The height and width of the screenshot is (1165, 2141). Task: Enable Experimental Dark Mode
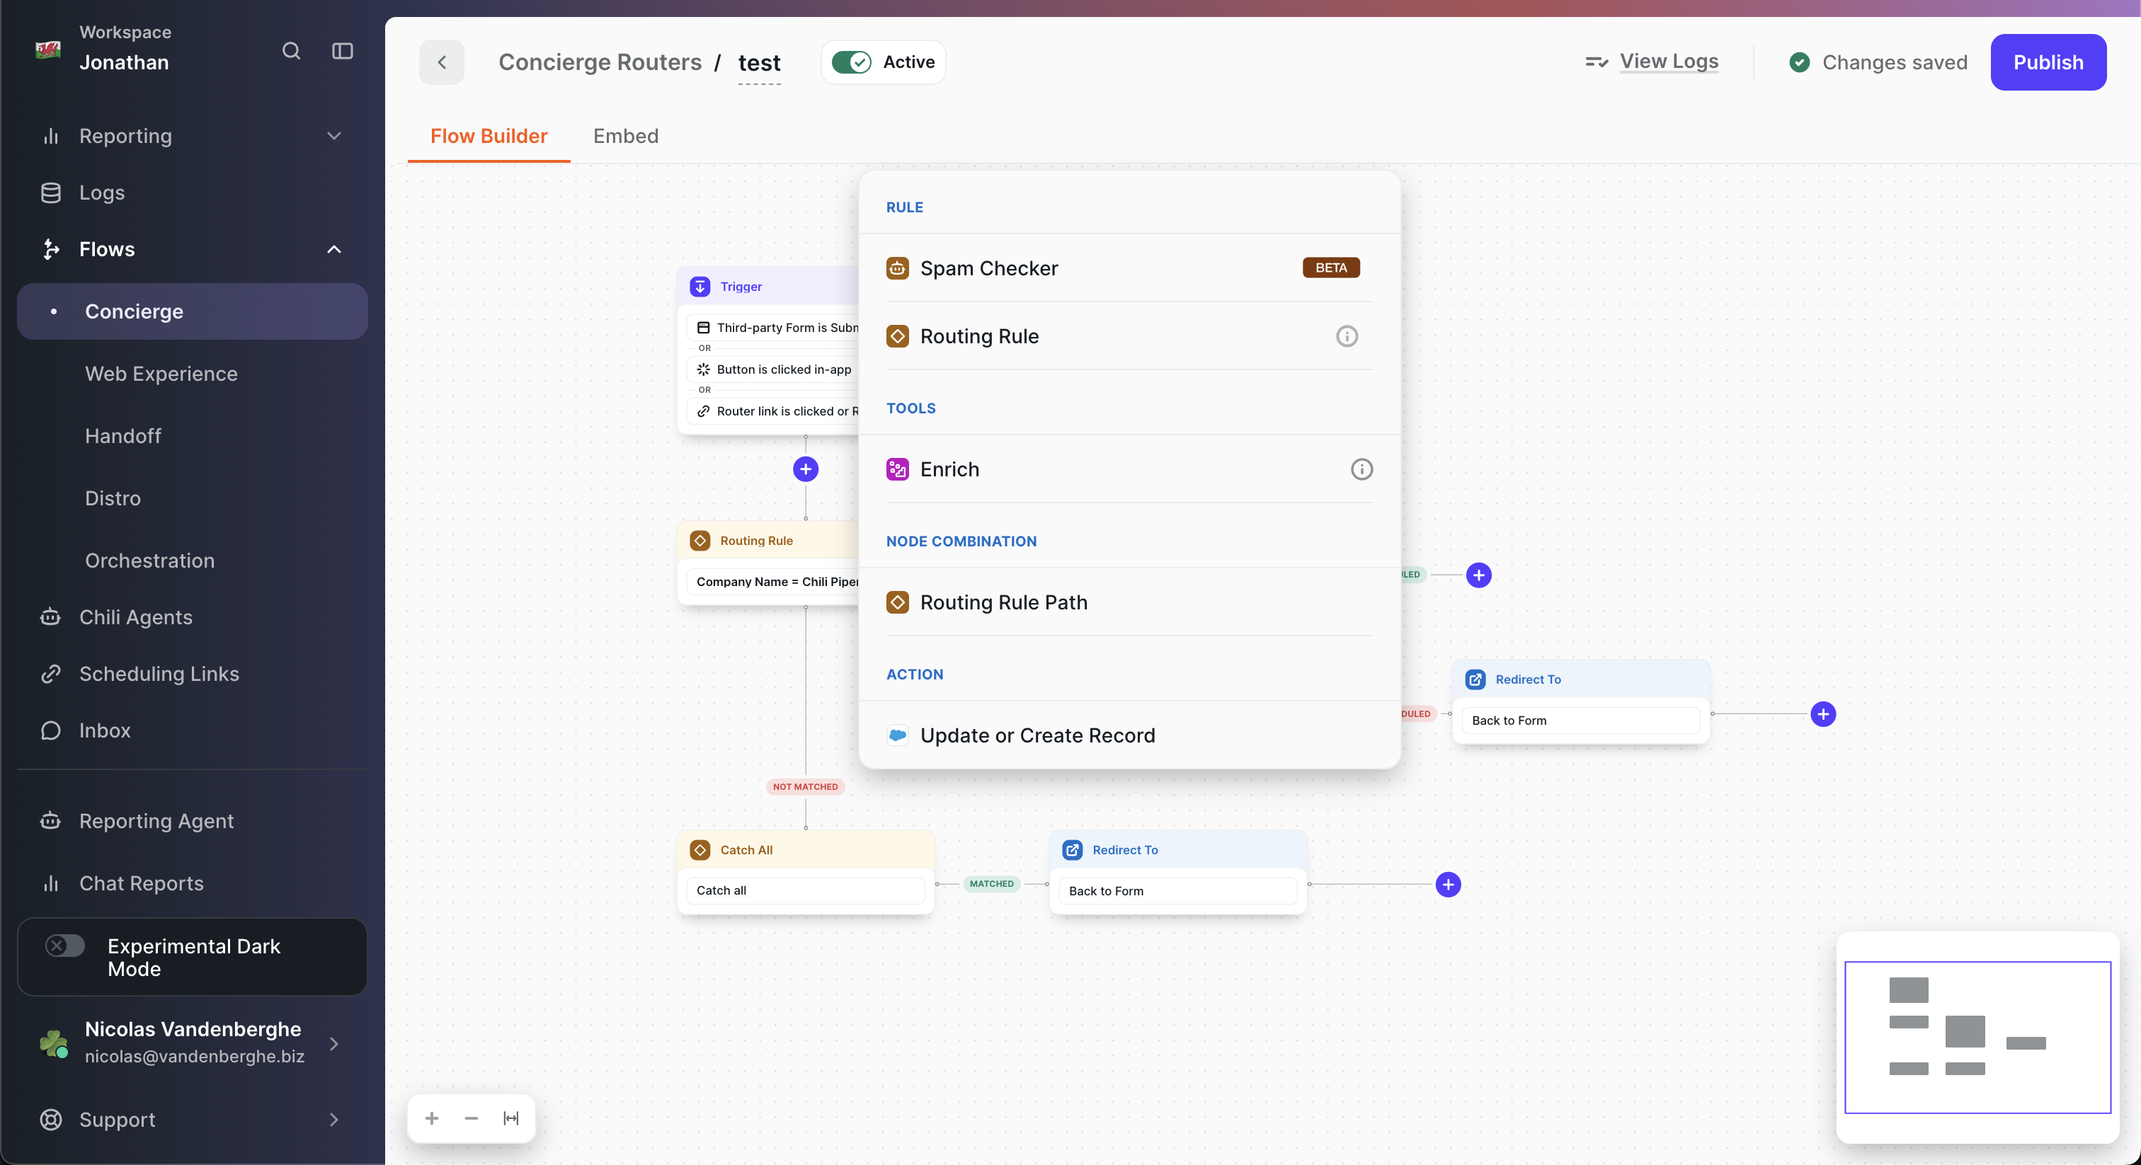click(65, 945)
